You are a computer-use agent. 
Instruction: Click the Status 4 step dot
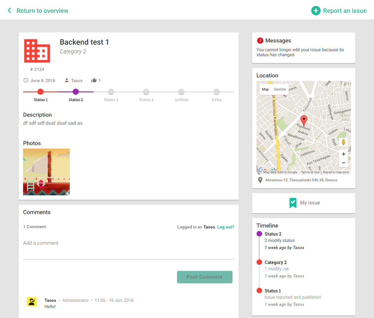point(146,92)
